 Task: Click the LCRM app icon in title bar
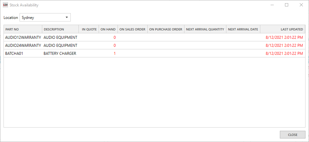tap(5, 5)
